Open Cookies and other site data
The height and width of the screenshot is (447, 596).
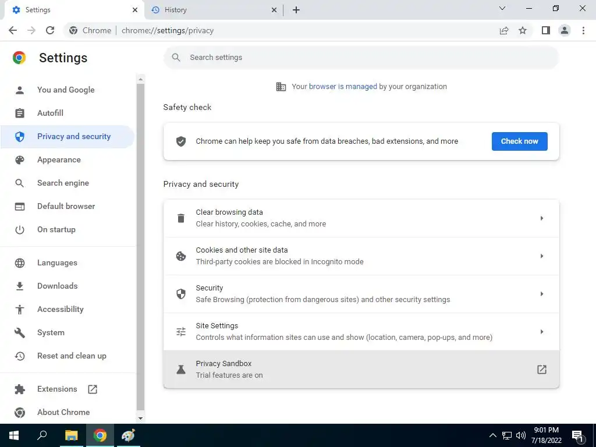[x=361, y=256]
